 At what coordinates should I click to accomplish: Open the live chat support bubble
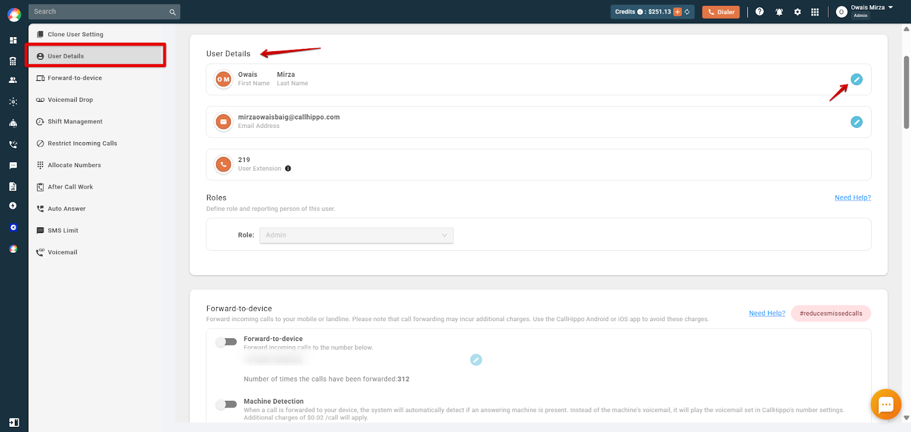click(x=885, y=404)
